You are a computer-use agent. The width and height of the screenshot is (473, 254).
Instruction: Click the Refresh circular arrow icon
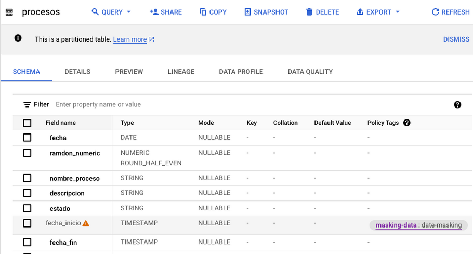coord(435,12)
